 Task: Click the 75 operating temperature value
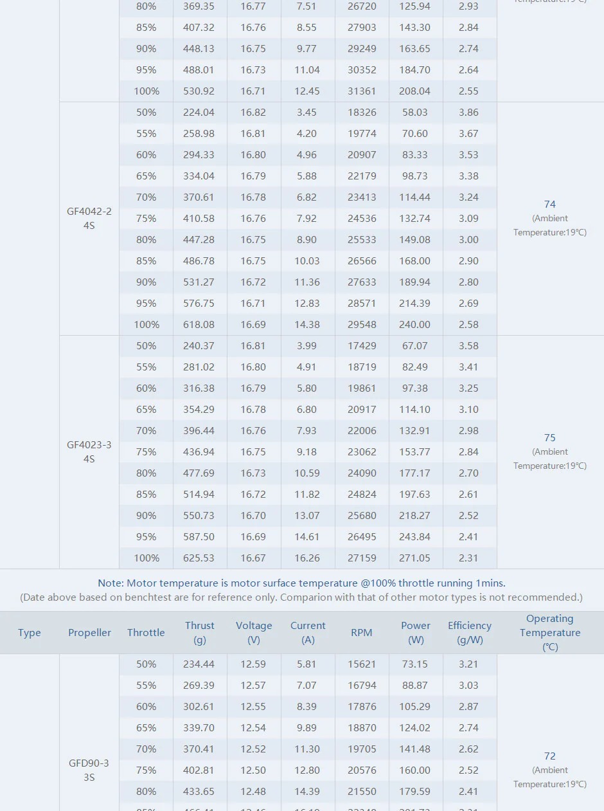click(550, 438)
